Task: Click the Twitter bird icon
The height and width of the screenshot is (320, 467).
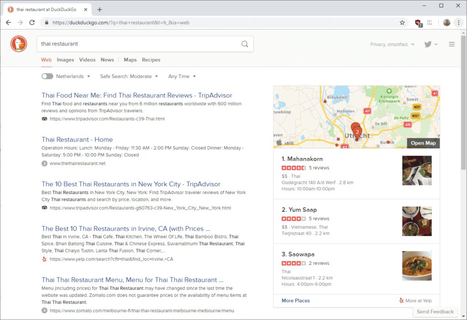Action: [x=426, y=44]
